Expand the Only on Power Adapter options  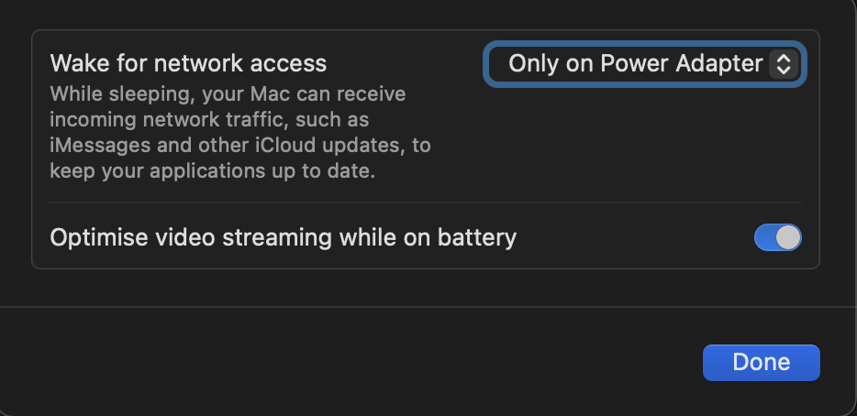point(644,63)
